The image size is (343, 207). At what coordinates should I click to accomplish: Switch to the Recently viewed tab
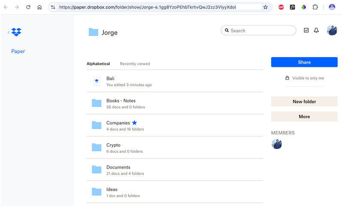(x=135, y=64)
